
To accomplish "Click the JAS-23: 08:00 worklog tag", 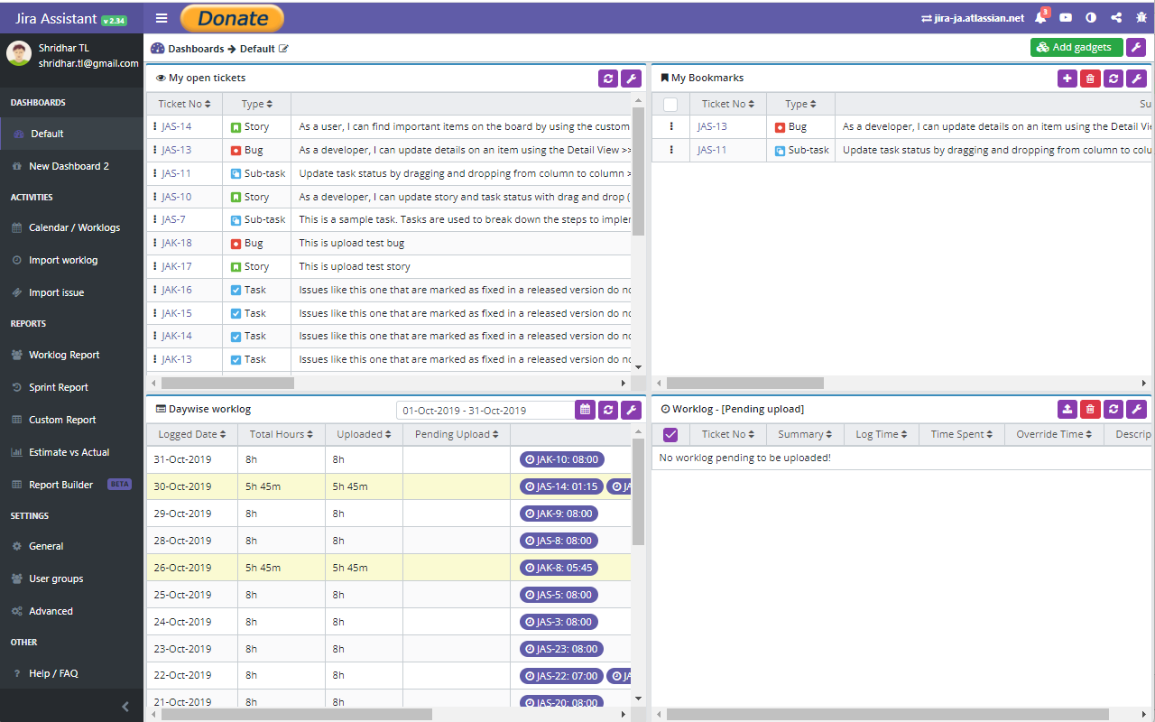I will click(562, 648).
